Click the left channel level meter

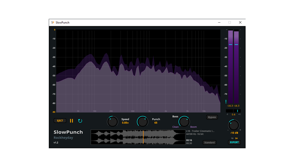pyautogui.click(x=231, y=66)
